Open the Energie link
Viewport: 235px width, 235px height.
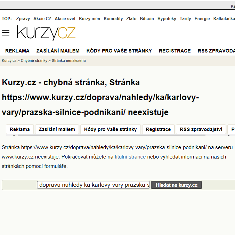coord(202,19)
